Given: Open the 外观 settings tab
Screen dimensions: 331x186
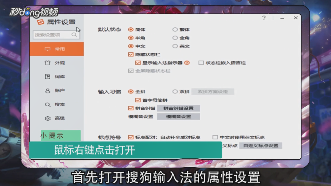Looking at the screenshot, I should point(57,63).
